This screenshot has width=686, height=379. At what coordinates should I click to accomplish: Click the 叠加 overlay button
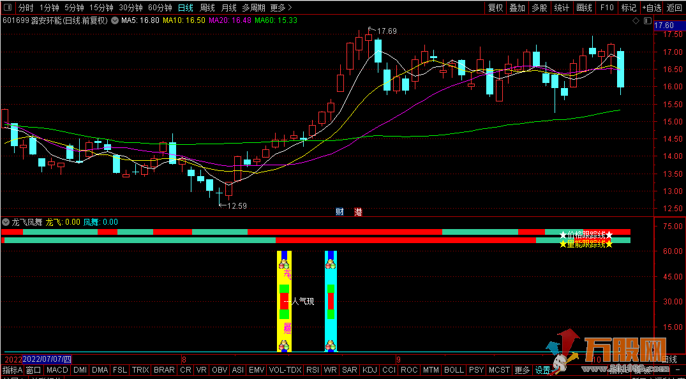coord(517,8)
